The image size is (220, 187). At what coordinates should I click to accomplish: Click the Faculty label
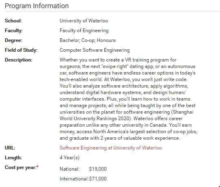tap(14, 31)
